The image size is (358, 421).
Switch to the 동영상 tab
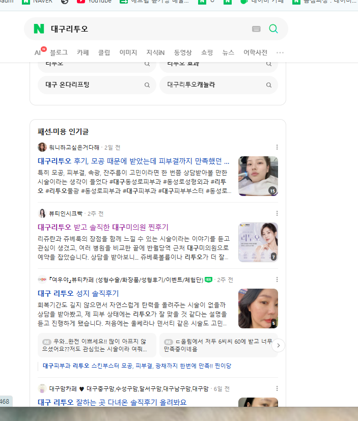pos(183,52)
